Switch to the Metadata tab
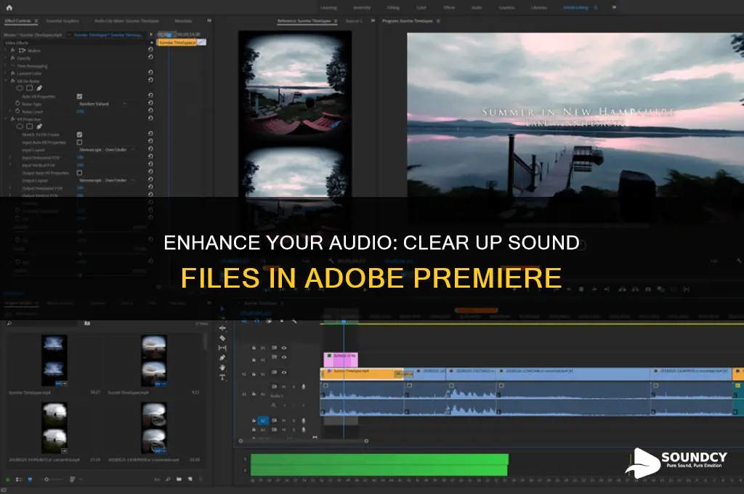This screenshot has width=744, height=494. (183, 21)
